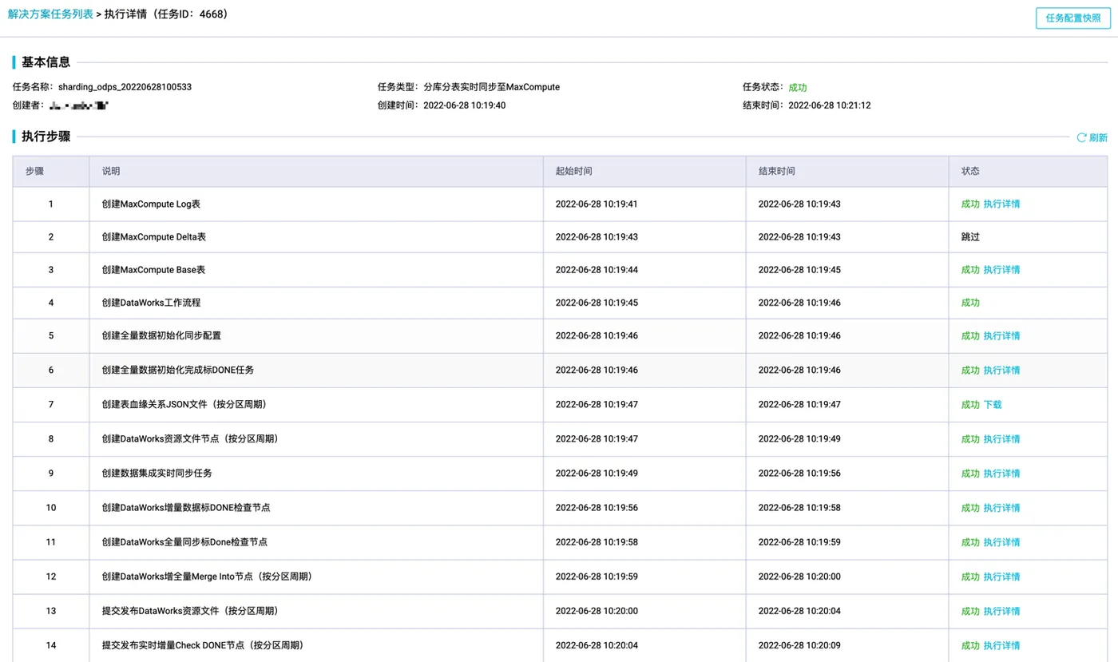This screenshot has width=1118, height=662.
Task: Click the 基本信息 section heading
Action: click(46, 62)
